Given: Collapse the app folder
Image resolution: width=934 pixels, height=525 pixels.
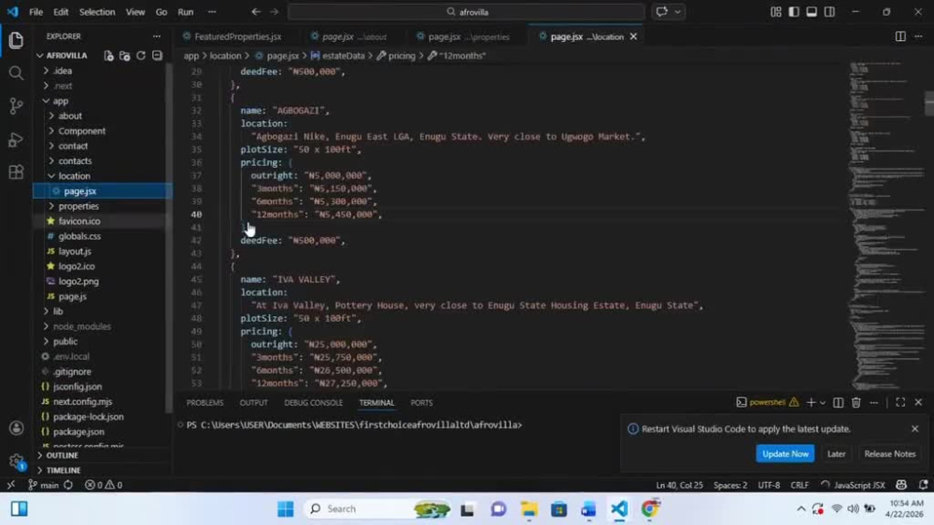Looking at the screenshot, I should (x=46, y=101).
